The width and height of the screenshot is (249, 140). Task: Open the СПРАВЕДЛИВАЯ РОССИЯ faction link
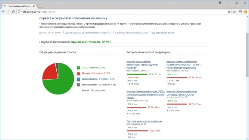(x=182, y=93)
